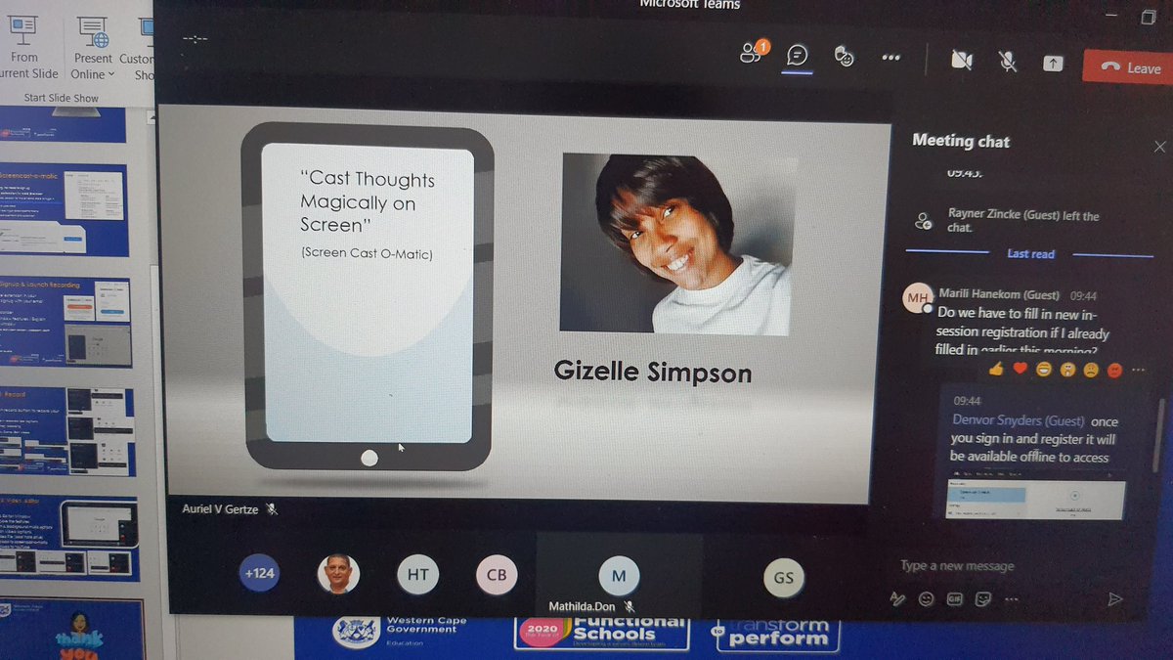Send the chat message
Screen dimensions: 1173x660
tap(1115, 599)
